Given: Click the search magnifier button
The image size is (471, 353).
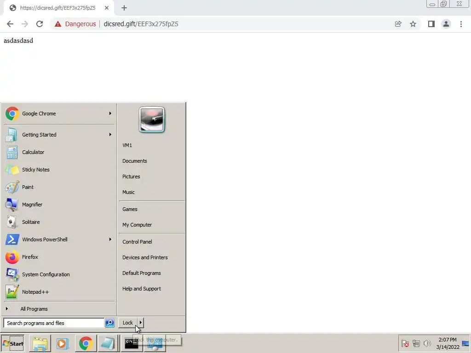Looking at the screenshot, I should (109, 323).
